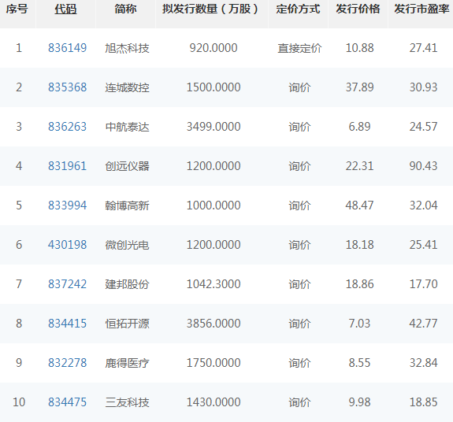Click the 序号 column header

[17, 9]
